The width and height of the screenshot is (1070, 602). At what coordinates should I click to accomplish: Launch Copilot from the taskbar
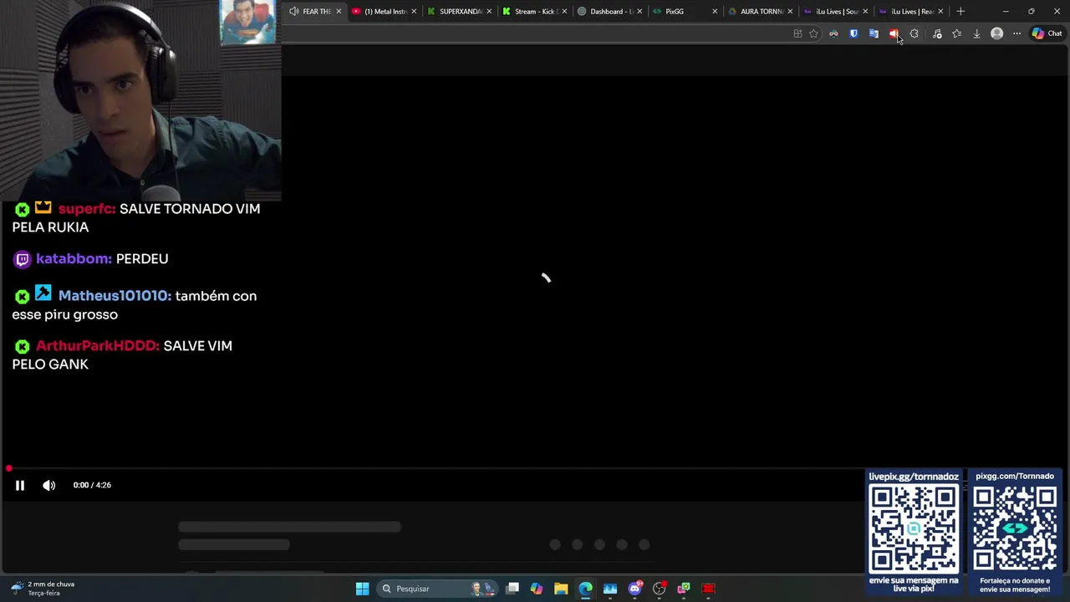pyautogui.click(x=537, y=589)
